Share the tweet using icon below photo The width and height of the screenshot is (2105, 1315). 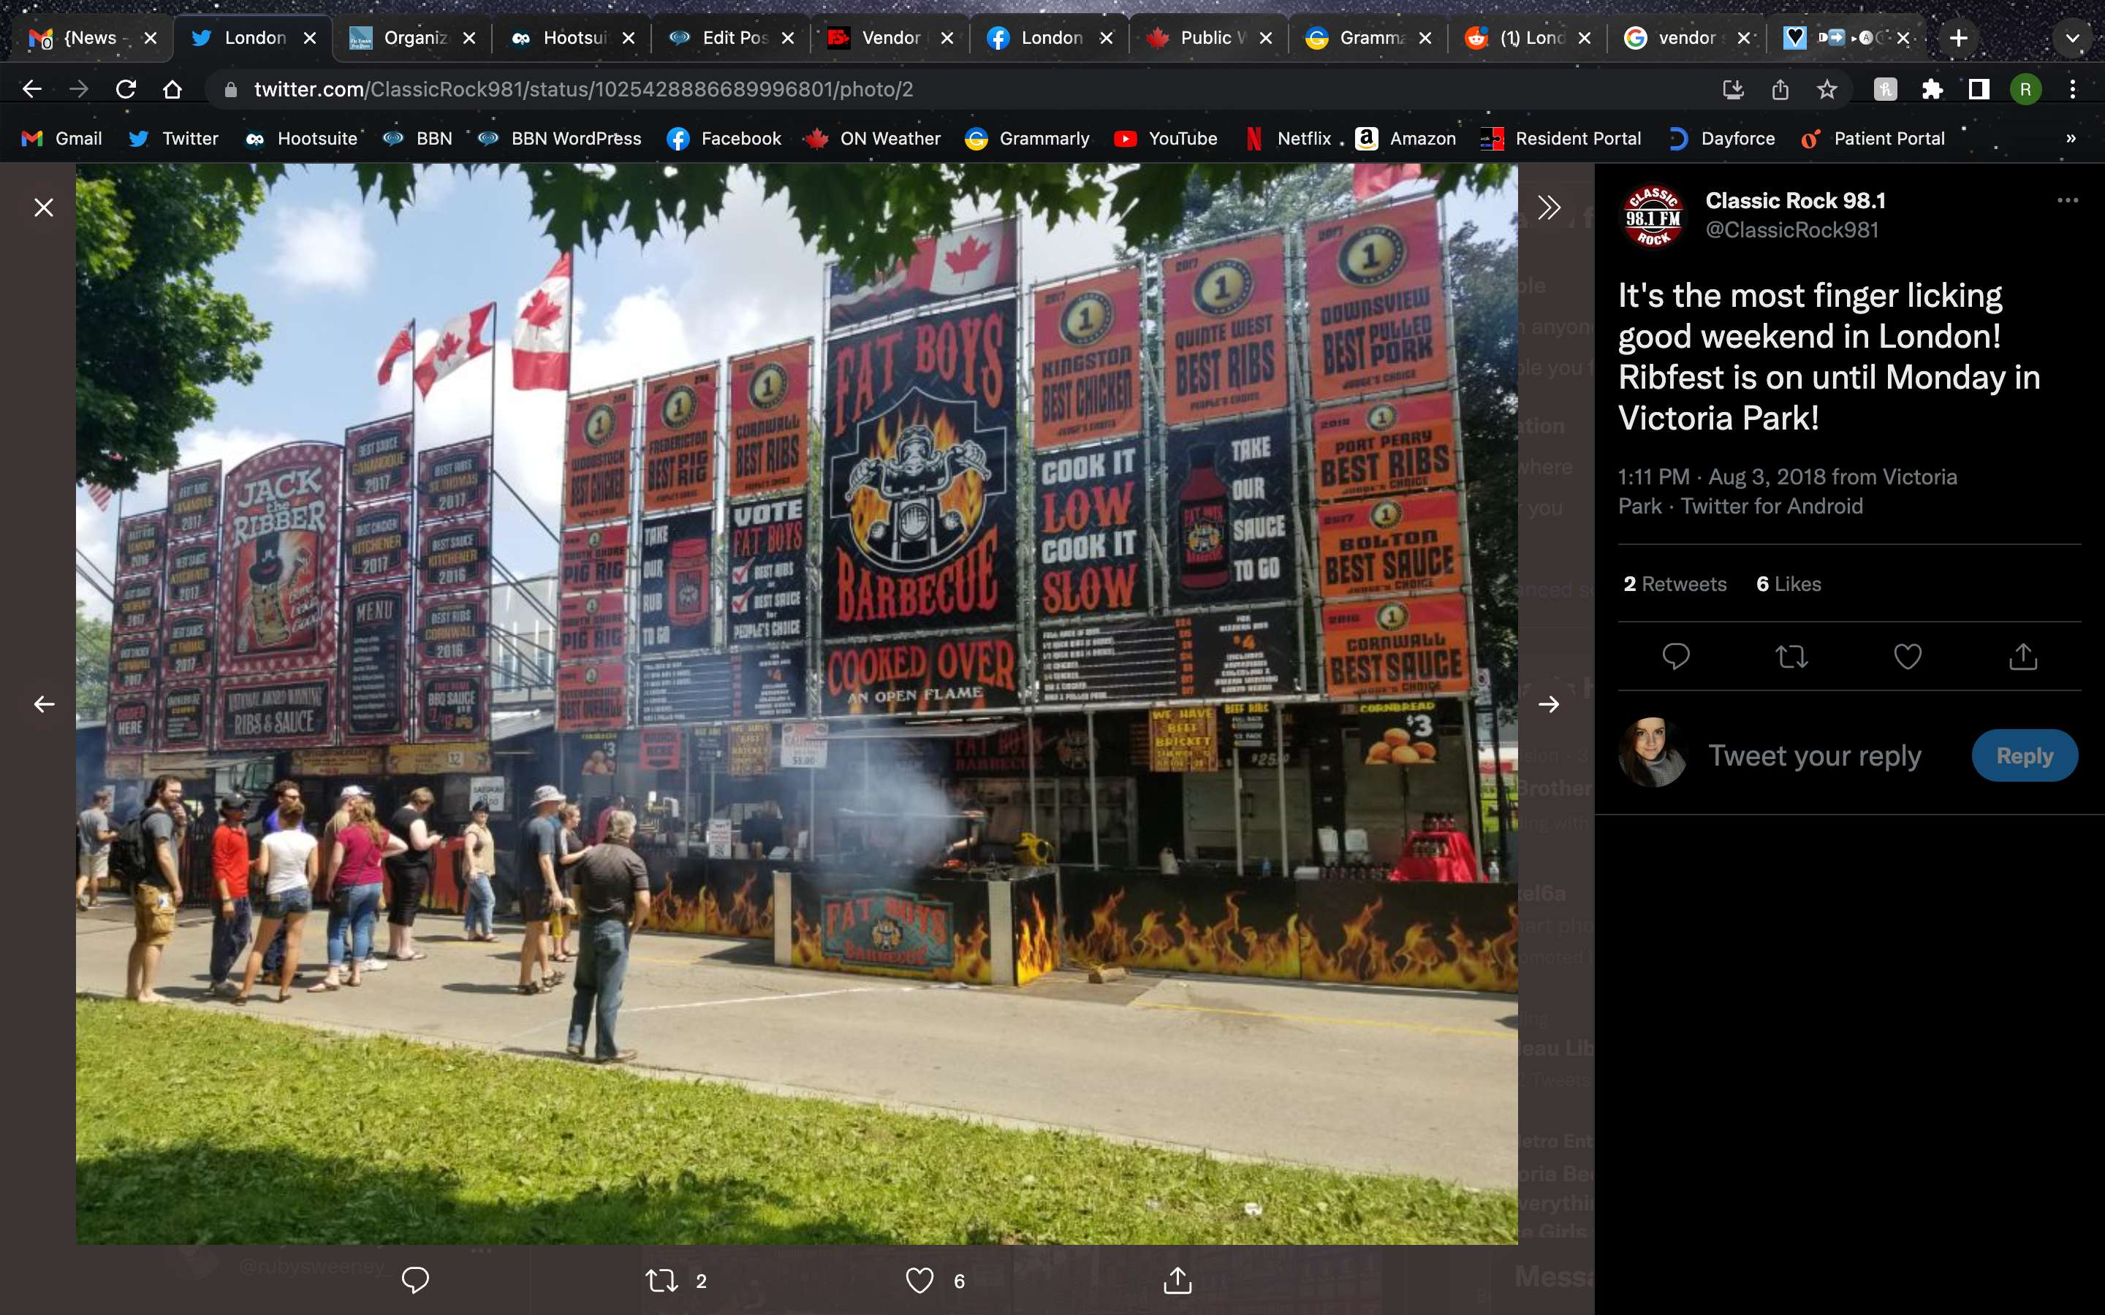pyautogui.click(x=1177, y=1279)
